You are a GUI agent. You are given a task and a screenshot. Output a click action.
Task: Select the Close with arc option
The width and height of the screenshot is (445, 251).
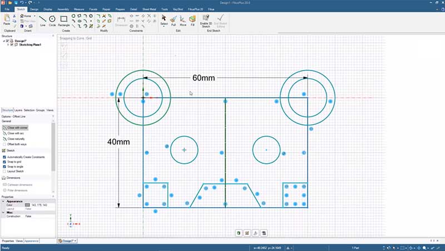click(16, 133)
